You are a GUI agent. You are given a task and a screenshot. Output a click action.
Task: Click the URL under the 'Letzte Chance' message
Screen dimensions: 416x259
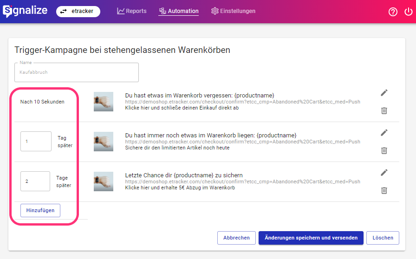(x=242, y=181)
